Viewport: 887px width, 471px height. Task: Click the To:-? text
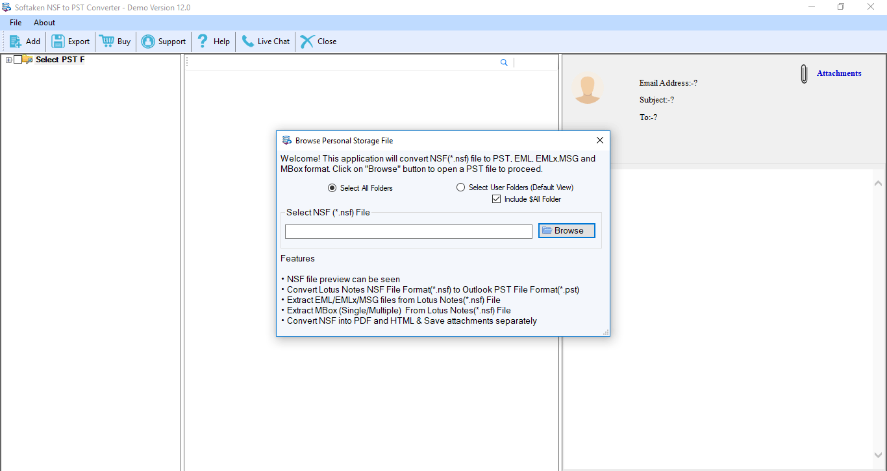point(648,117)
